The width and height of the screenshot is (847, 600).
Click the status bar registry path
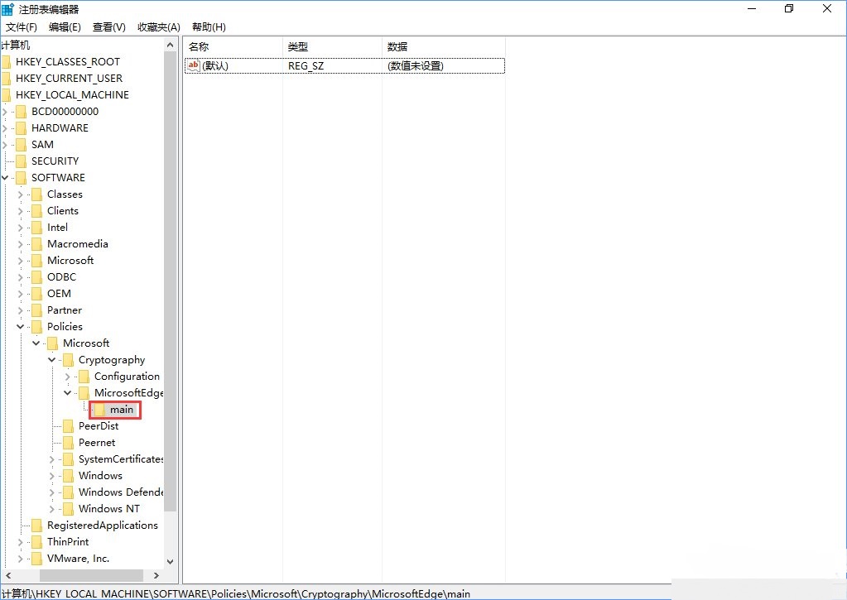(x=236, y=593)
